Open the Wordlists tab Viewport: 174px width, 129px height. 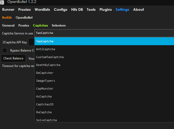[x=42, y=9]
